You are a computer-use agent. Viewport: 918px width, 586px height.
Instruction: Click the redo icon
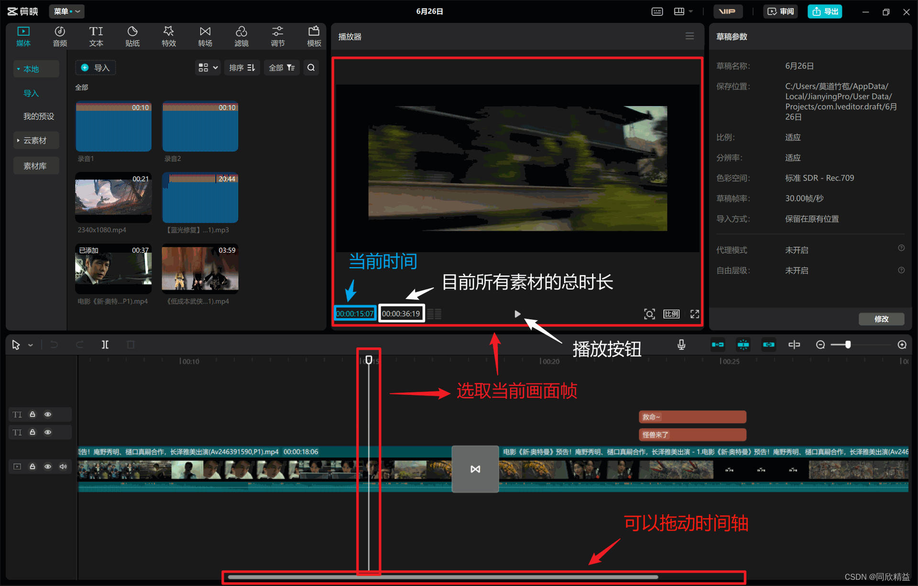(79, 345)
